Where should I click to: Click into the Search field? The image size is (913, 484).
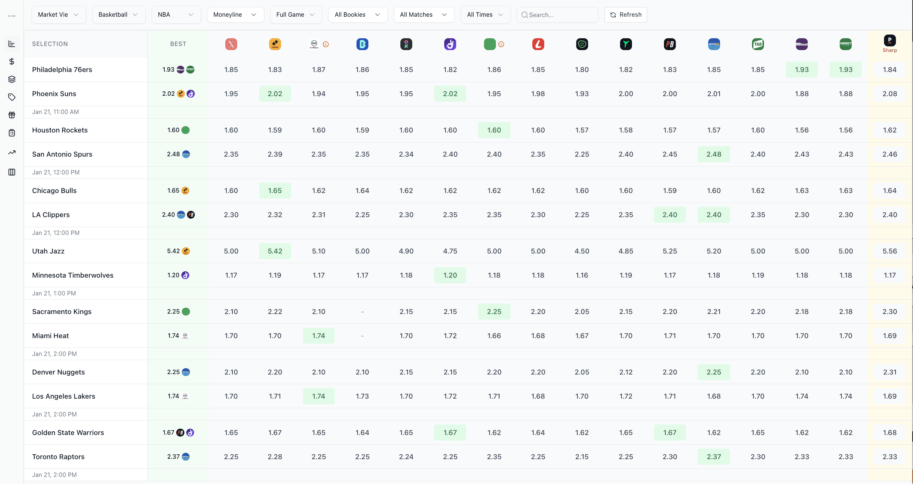561,15
